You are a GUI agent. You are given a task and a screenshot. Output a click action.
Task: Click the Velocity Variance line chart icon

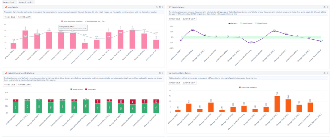pyautogui.click(x=170, y=7)
